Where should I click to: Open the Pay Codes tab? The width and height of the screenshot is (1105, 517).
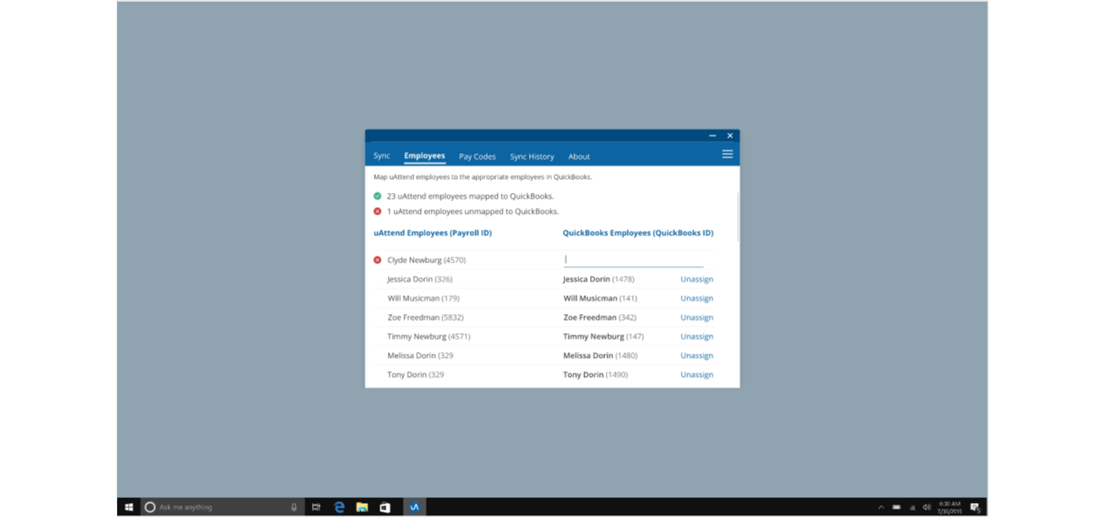(477, 157)
